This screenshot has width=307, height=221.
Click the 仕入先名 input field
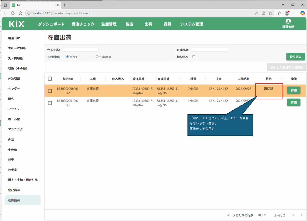coord(80,50)
